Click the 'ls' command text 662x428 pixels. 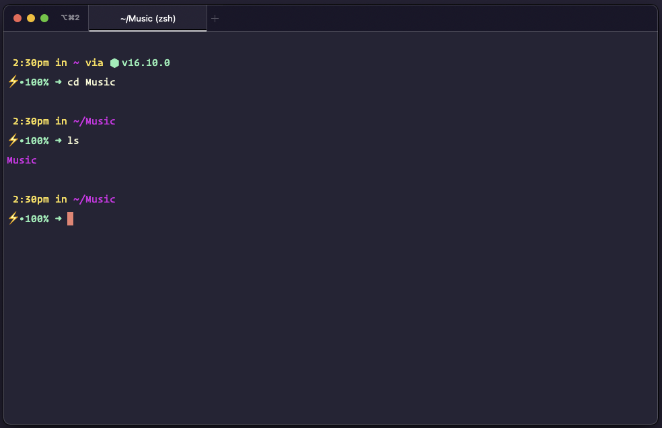click(x=73, y=140)
